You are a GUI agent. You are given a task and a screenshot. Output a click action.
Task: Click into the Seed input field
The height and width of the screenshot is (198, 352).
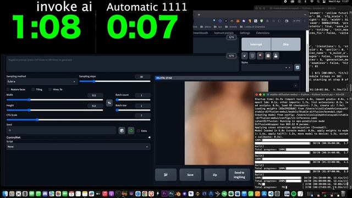61,130
